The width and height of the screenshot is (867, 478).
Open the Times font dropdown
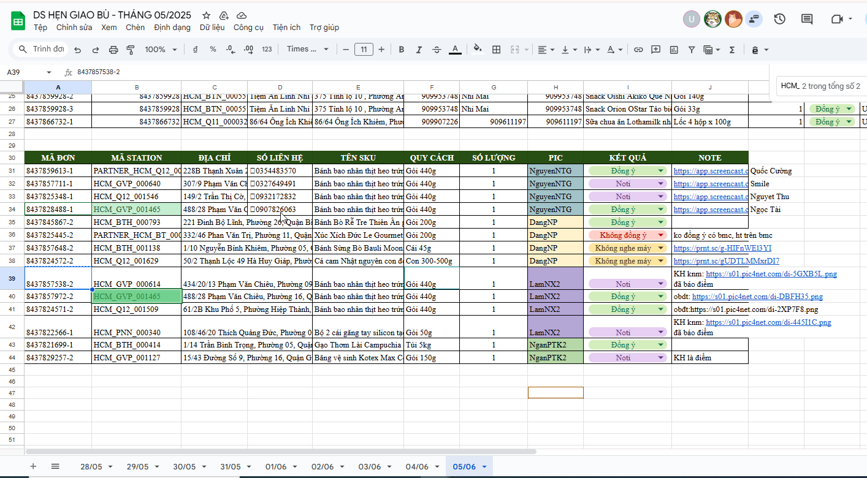click(308, 49)
